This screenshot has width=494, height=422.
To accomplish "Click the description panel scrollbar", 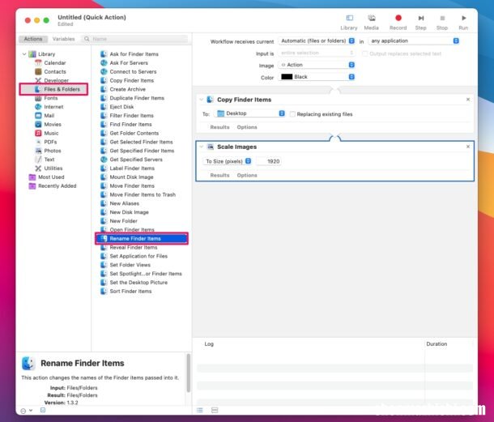I will (x=189, y=373).
